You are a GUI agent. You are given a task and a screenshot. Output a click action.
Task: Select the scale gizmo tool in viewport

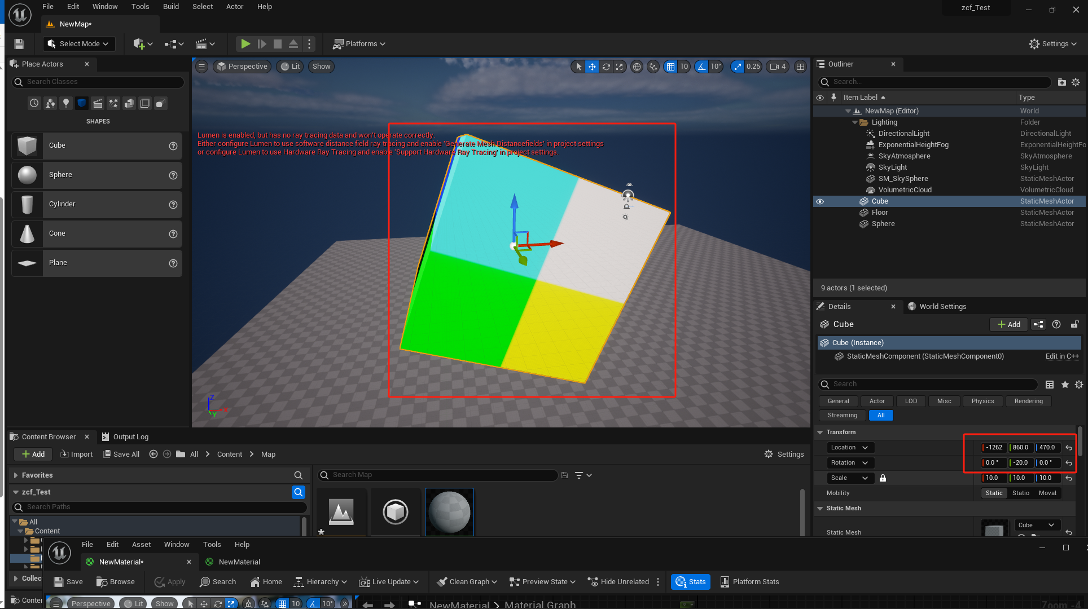pos(620,67)
